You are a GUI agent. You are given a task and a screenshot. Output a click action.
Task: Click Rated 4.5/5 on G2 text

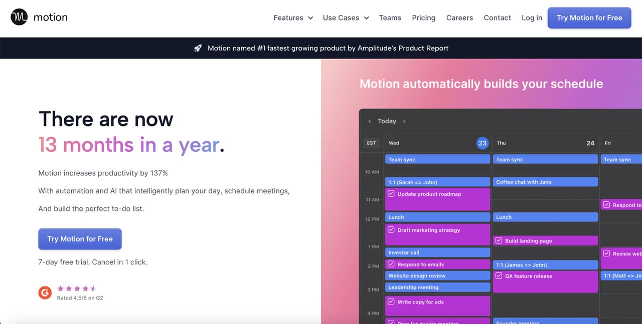(x=80, y=297)
